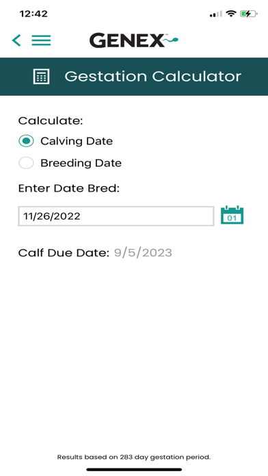Click the date bred input field
The height and width of the screenshot is (476, 268).
pos(116,216)
